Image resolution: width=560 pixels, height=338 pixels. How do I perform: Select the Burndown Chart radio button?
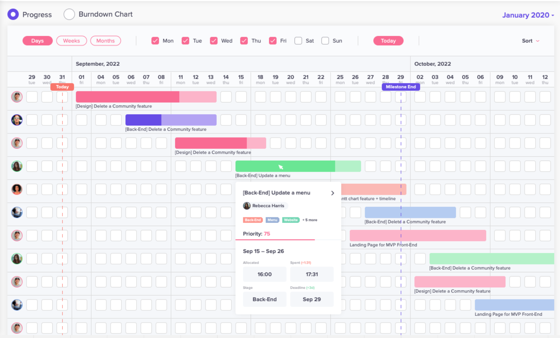click(69, 14)
